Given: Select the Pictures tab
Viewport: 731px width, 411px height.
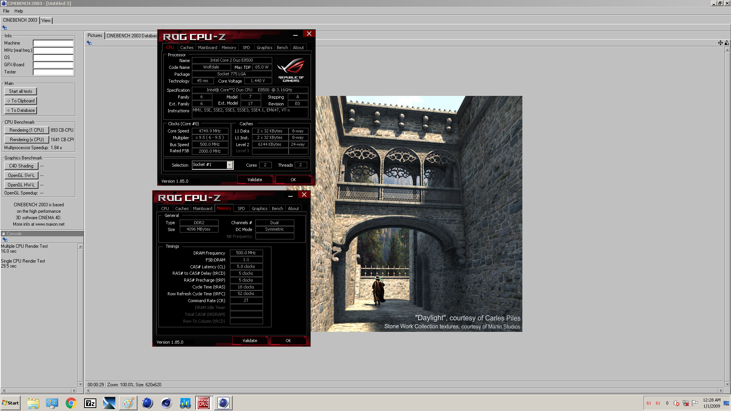Looking at the screenshot, I should click(95, 35).
